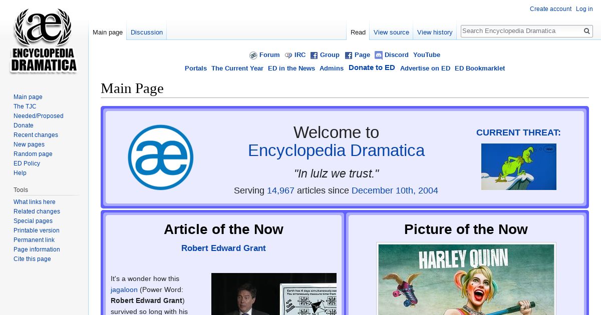Go to a Random page
The image size is (601, 315).
33,154
